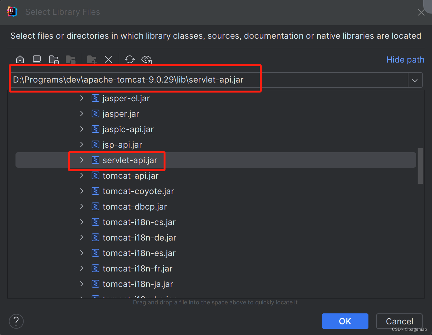
Task: Expand jasper.jar tree node
Action: 82,113
